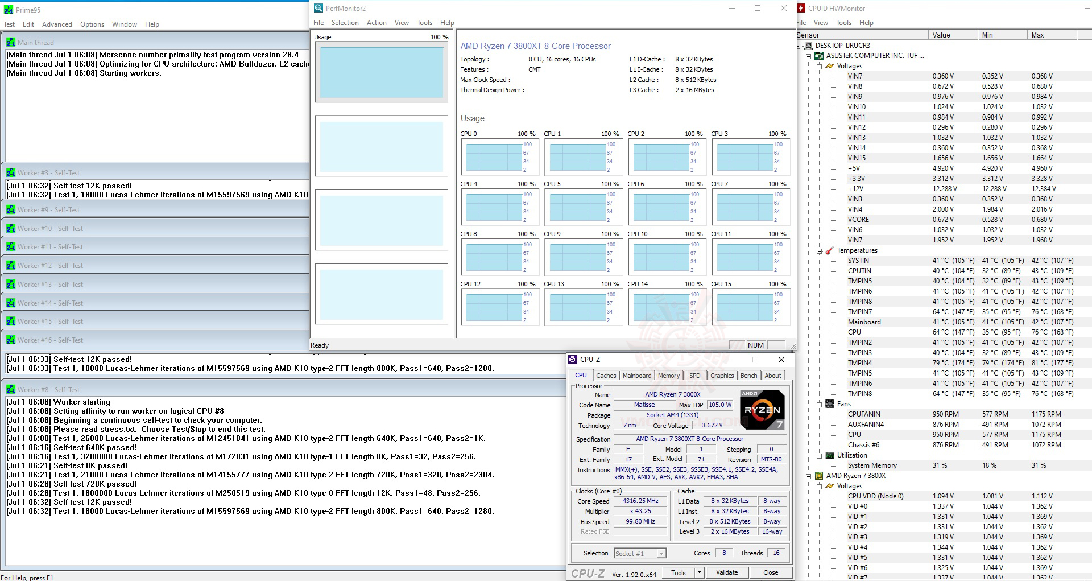The height and width of the screenshot is (581, 1092).
Task: Click the Main thread window icon in Prime95
Action: pos(11,42)
